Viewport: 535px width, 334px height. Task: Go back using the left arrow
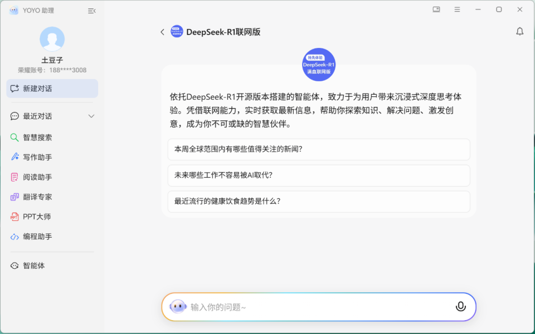point(162,32)
